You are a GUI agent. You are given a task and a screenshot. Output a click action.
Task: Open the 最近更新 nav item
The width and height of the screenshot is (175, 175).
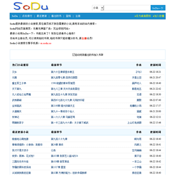pos(42,16)
